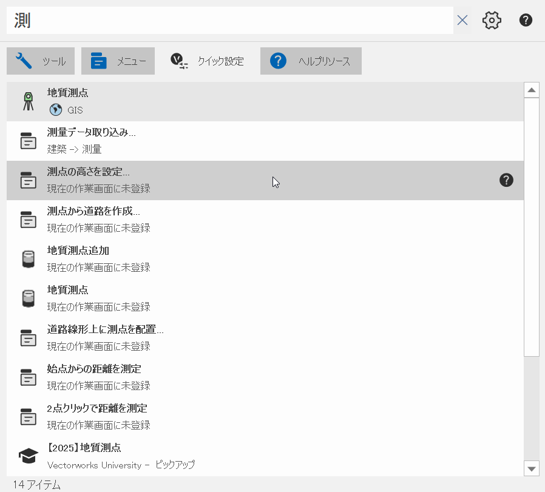Screen dimensions: 545x492
Task: Click the clear search X icon
Action: (x=462, y=21)
